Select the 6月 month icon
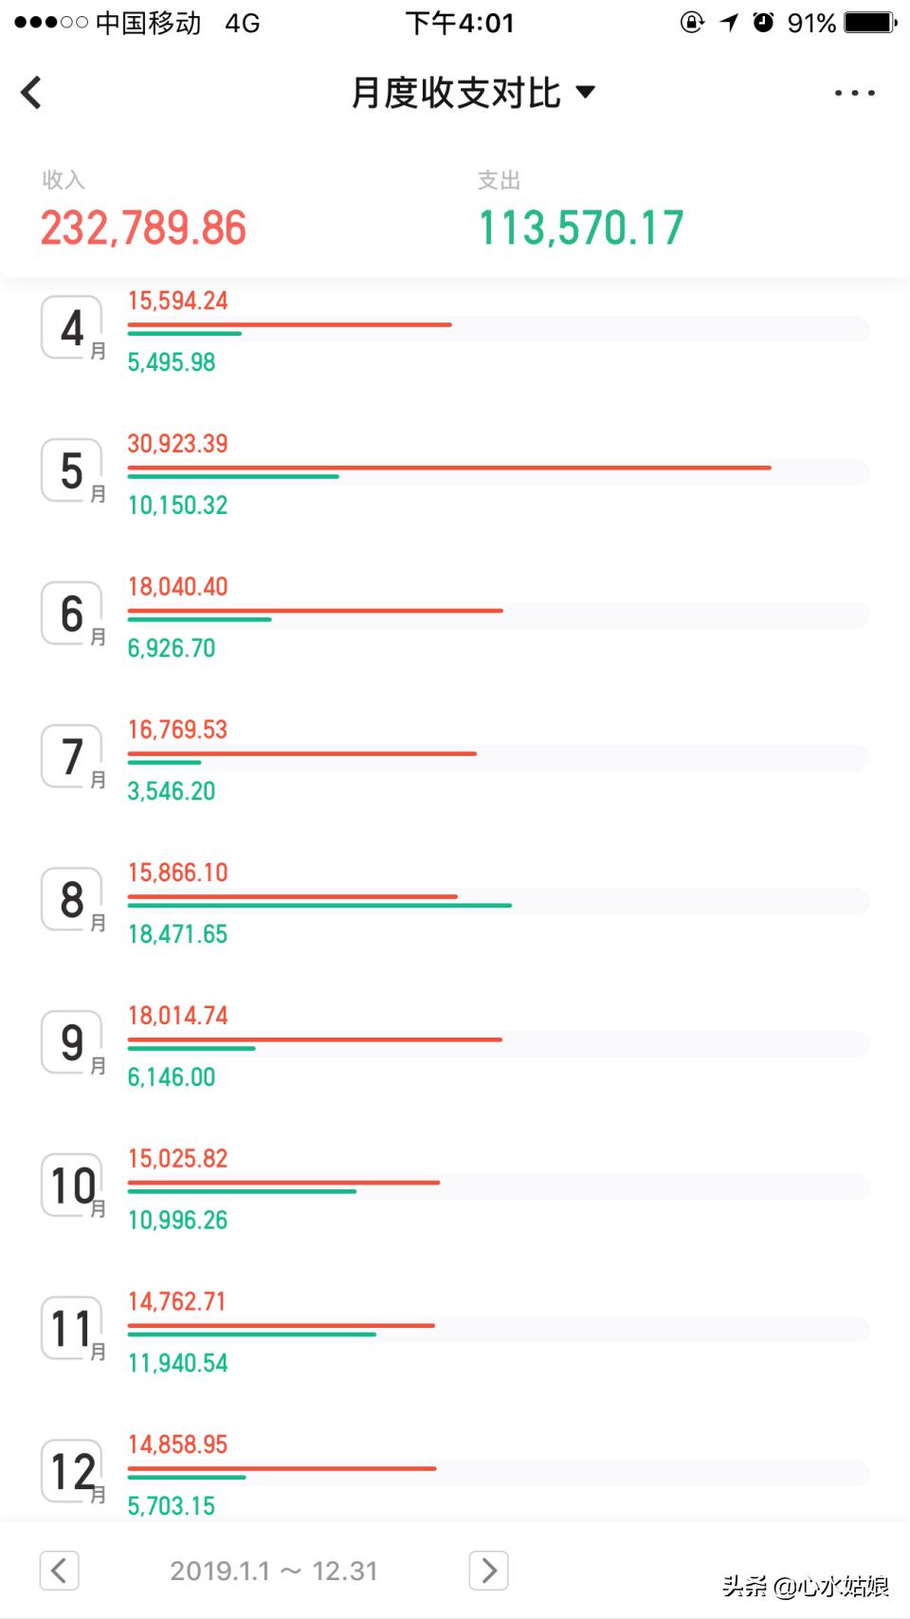The height and width of the screenshot is (1619, 910). pos(72,614)
